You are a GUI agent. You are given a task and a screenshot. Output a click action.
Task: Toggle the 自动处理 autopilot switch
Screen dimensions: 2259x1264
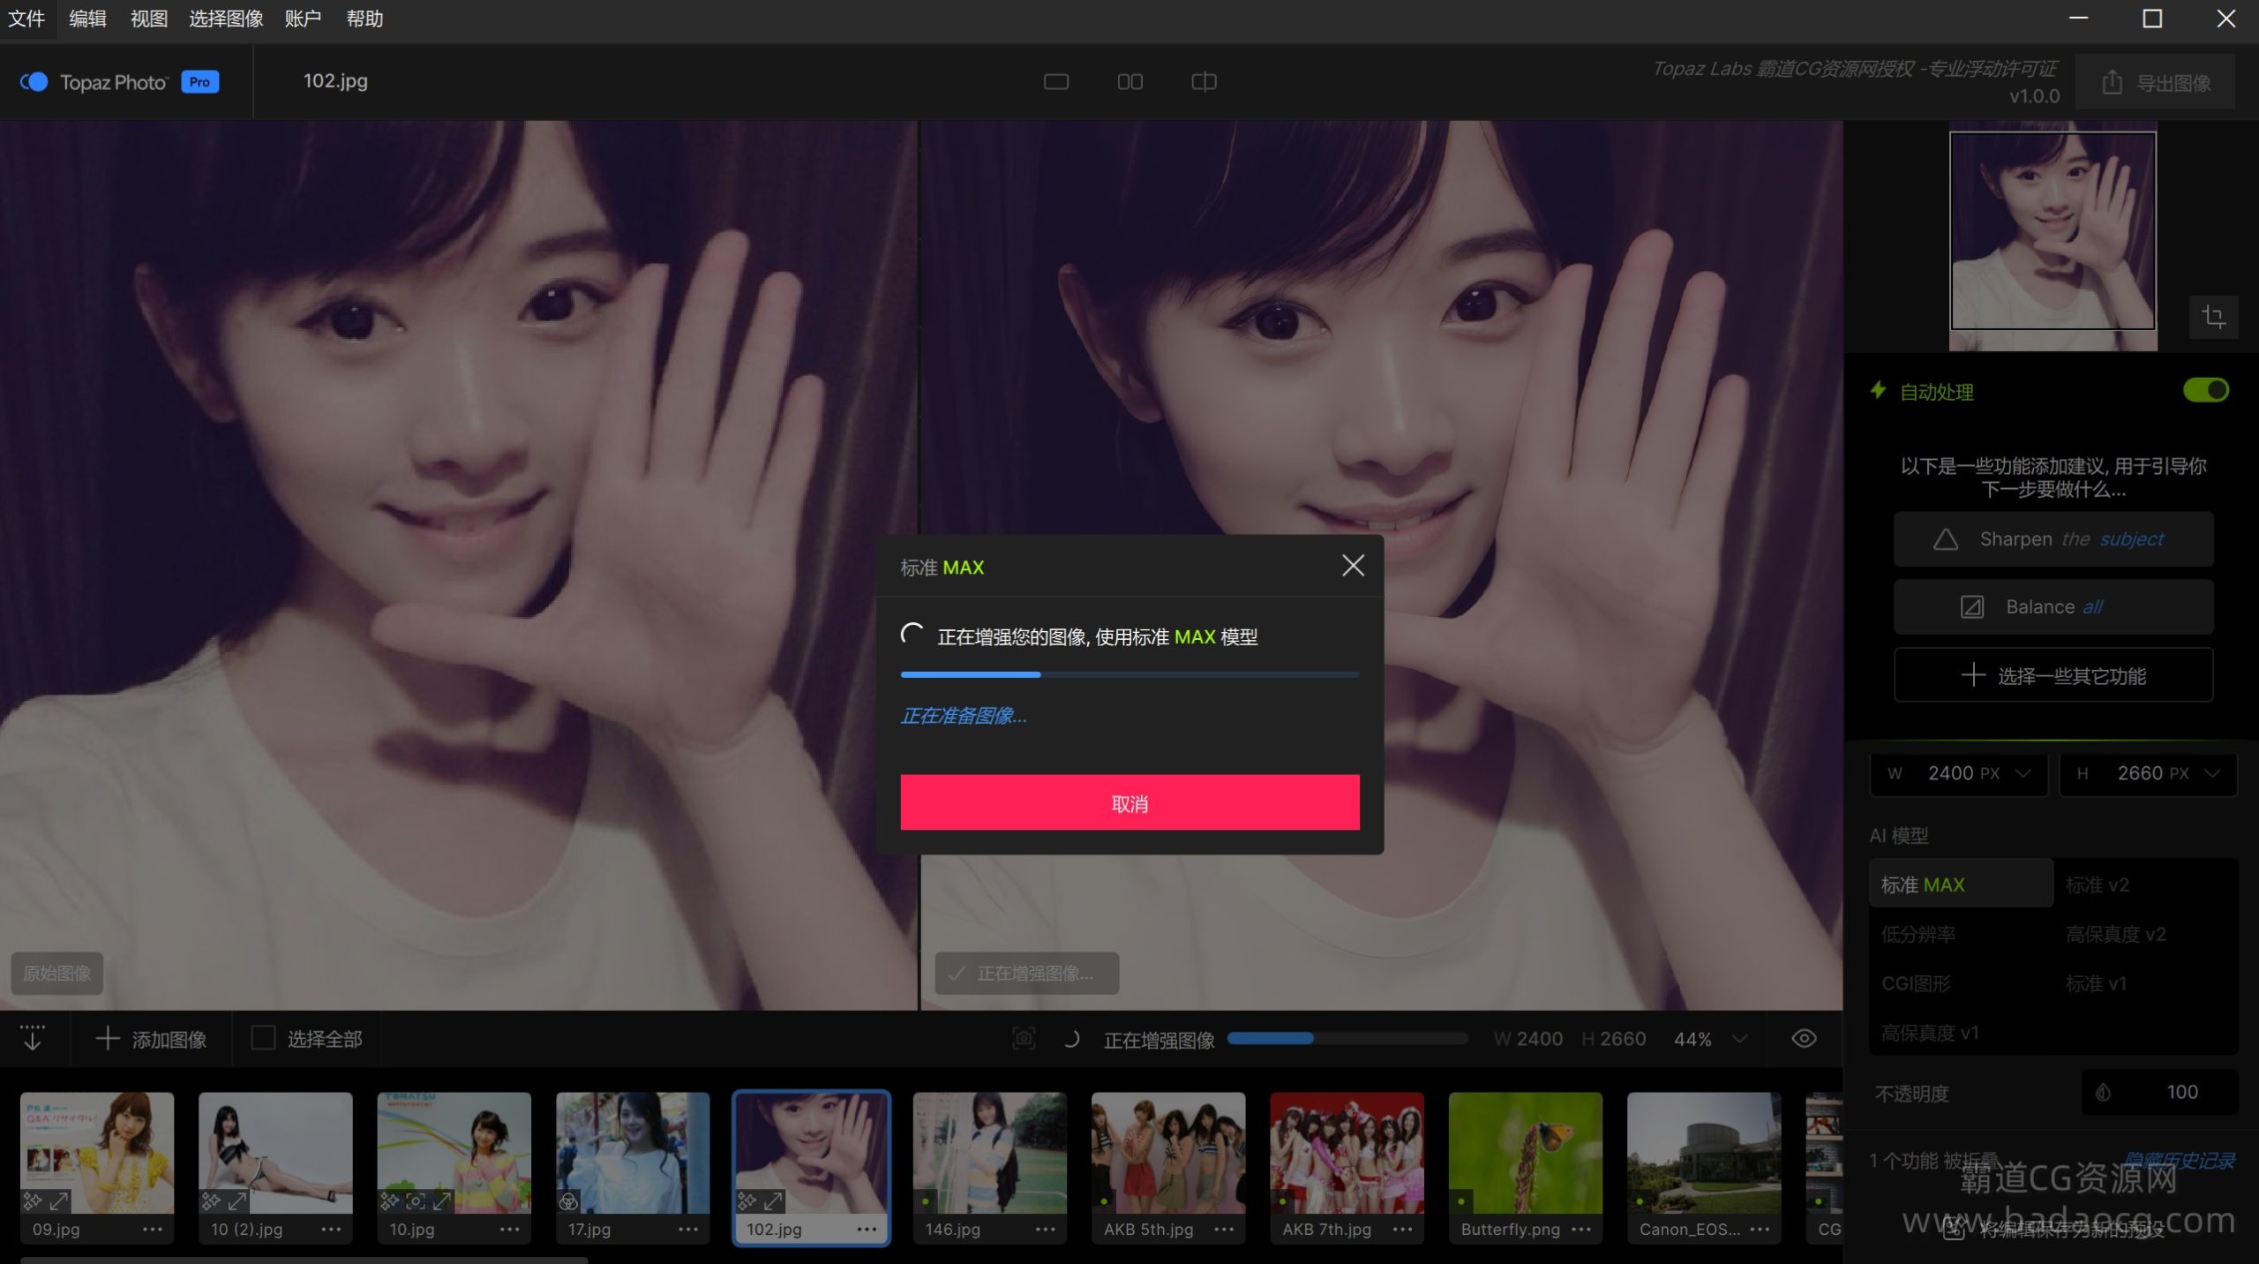pos(2205,390)
